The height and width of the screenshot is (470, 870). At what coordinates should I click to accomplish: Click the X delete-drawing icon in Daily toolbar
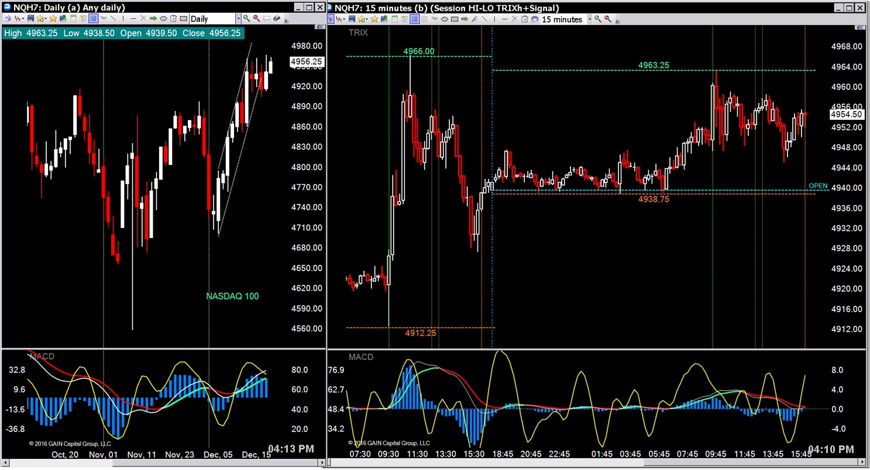pos(143,19)
